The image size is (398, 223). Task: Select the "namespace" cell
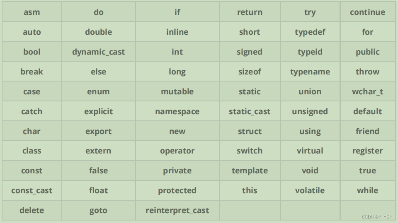coord(177,111)
